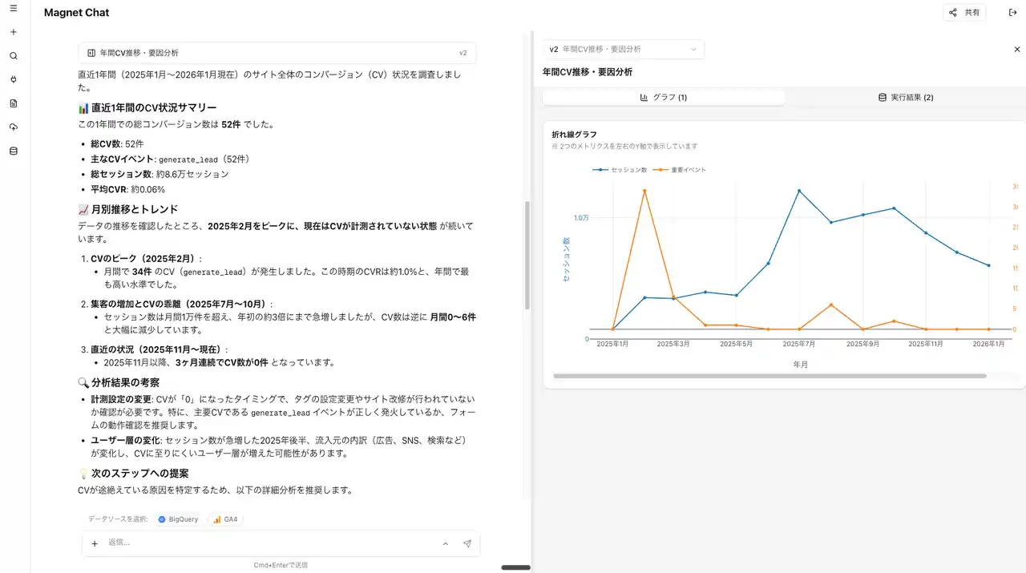
Task: Select the グラフ (1) tab
Action: [x=663, y=98]
